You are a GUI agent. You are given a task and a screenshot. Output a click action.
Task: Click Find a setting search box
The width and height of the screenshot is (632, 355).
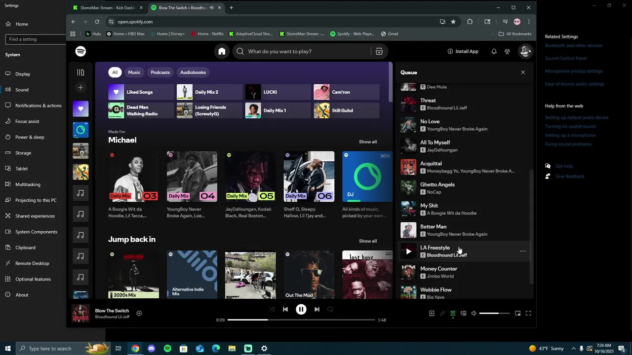coord(36,39)
